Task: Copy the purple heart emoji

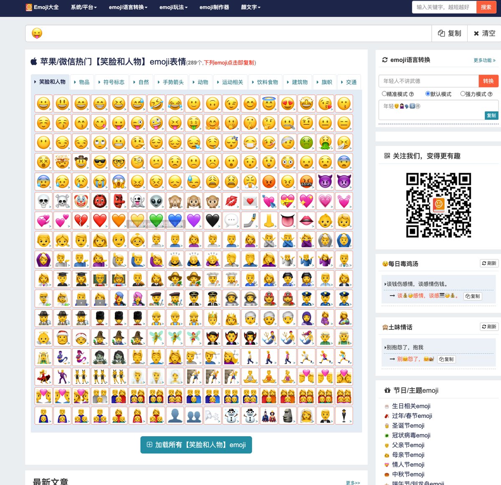Action: point(194,221)
